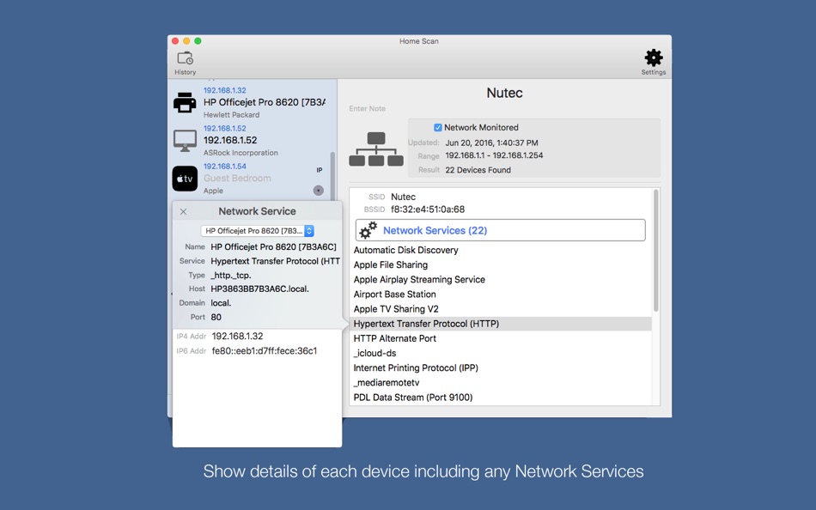Image resolution: width=816 pixels, height=510 pixels.
Task: Click the device list scrollbar
Action: click(332, 176)
